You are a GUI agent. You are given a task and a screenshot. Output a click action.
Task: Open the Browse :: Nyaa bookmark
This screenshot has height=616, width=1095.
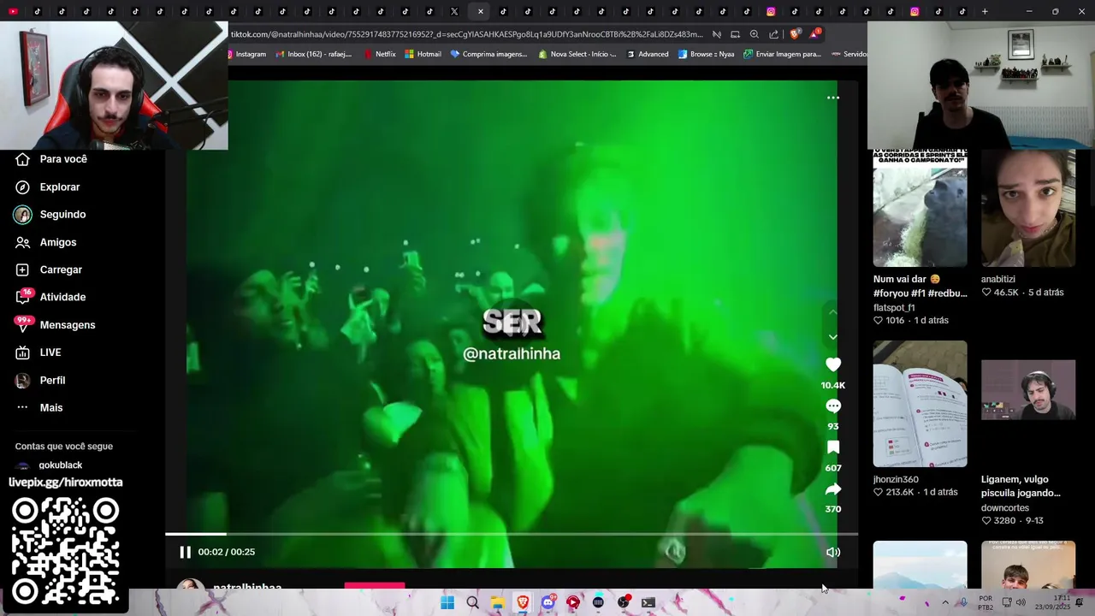click(707, 54)
